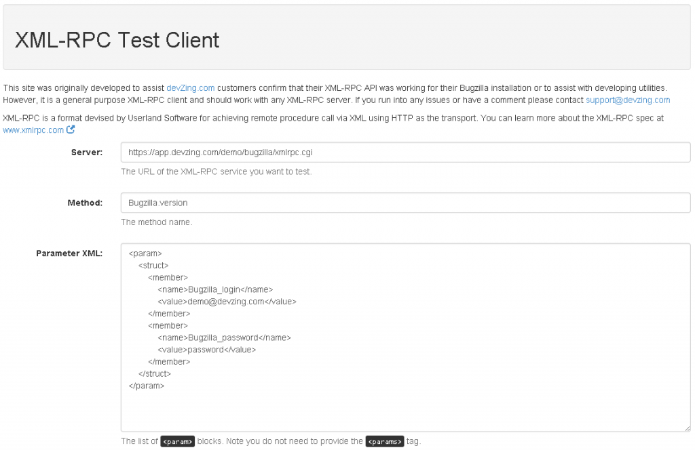This screenshot has height=450, width=695.
Task: Click the Method input with Bugzilla.version
Action: coord(405,203)
